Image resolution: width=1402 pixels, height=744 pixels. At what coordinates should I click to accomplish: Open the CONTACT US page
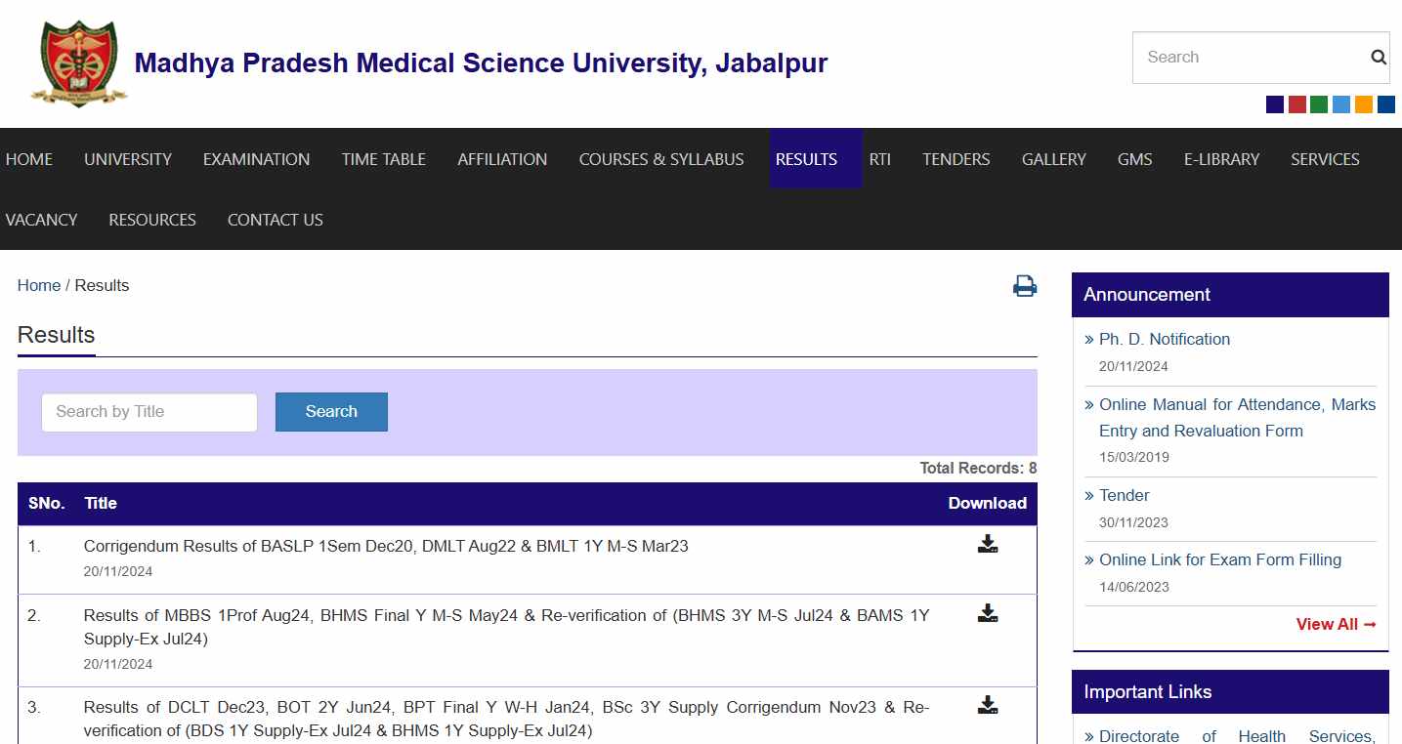click(x=275, y=219)
